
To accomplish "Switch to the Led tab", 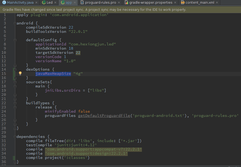I will point(49,2).
